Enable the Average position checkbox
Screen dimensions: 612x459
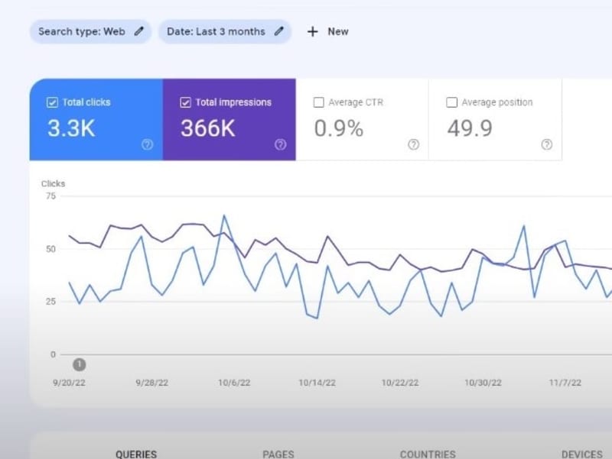[451, 102]
